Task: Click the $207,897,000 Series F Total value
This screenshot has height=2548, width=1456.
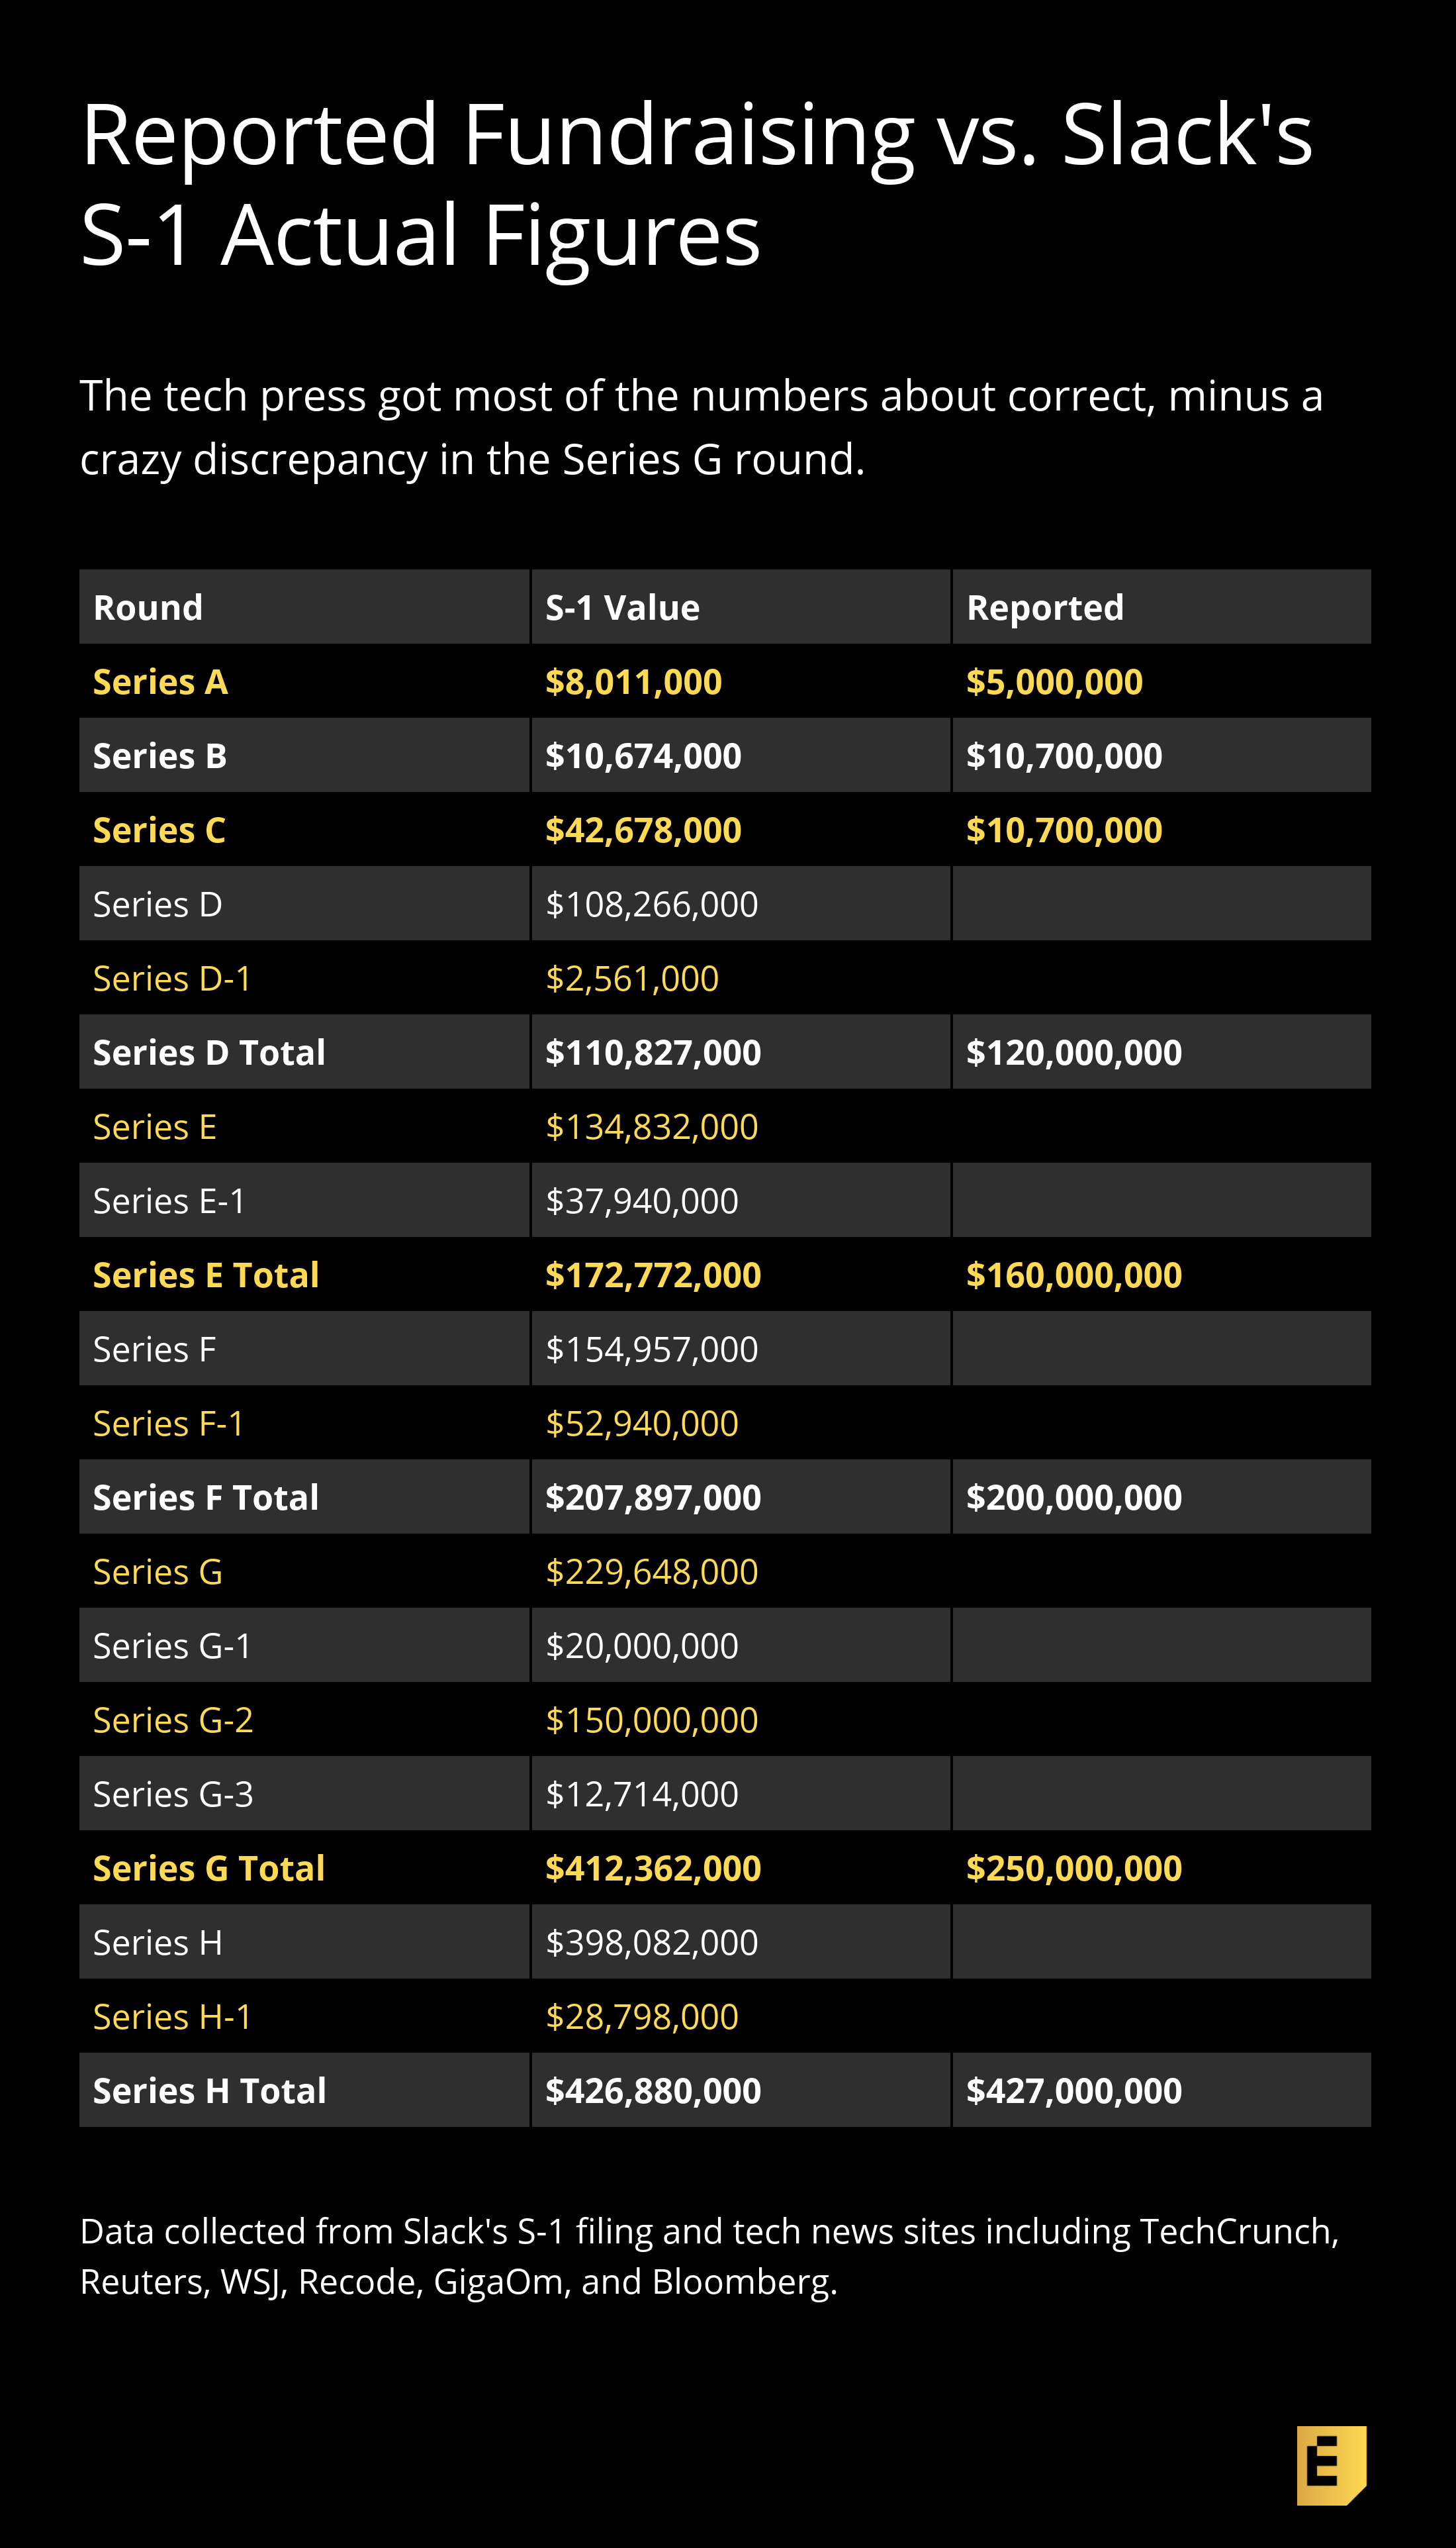Action: tap(653, 1496)
